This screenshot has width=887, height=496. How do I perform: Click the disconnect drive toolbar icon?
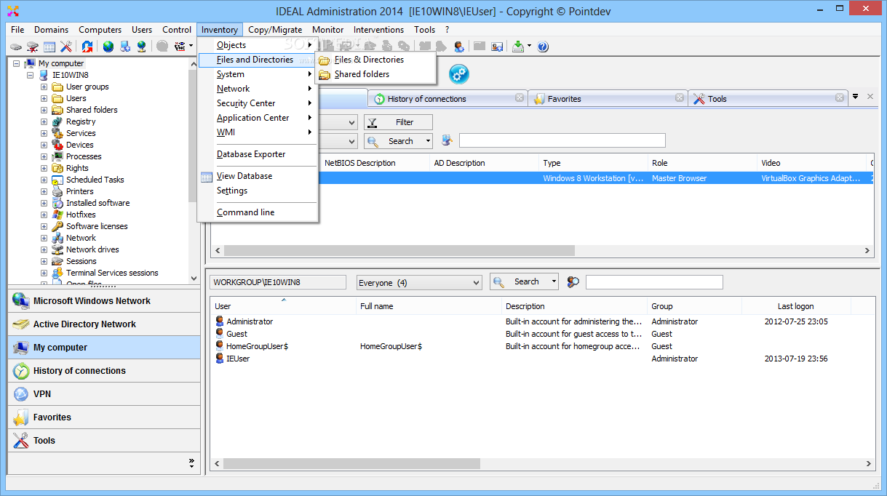pos(33,47)
